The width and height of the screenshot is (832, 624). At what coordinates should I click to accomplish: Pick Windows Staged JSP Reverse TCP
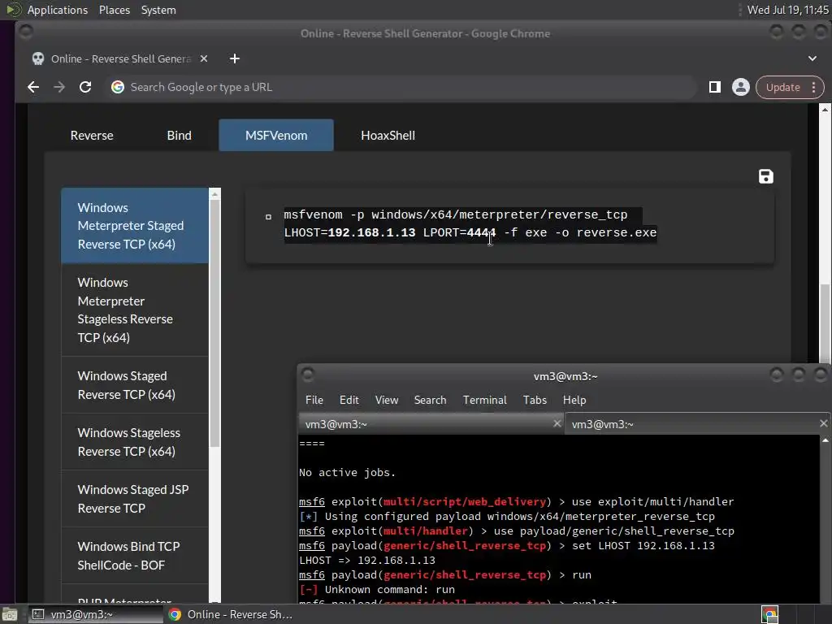(x=136, y=499)
